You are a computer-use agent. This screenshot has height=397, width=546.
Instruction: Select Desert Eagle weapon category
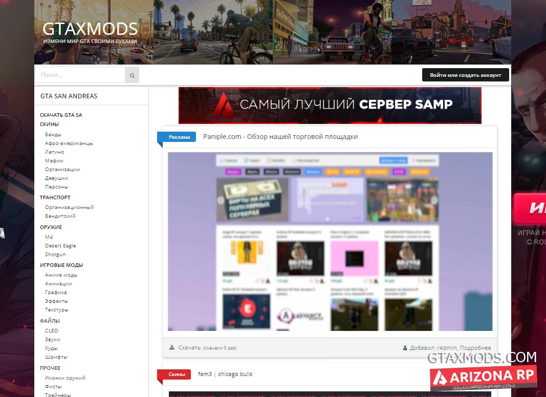point(60,245)
